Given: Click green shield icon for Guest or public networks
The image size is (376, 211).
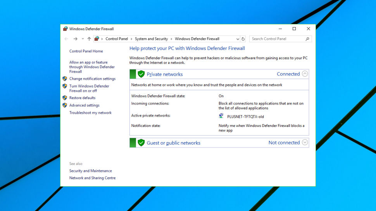Looking at the screenshot, I should tap(141, 143).
